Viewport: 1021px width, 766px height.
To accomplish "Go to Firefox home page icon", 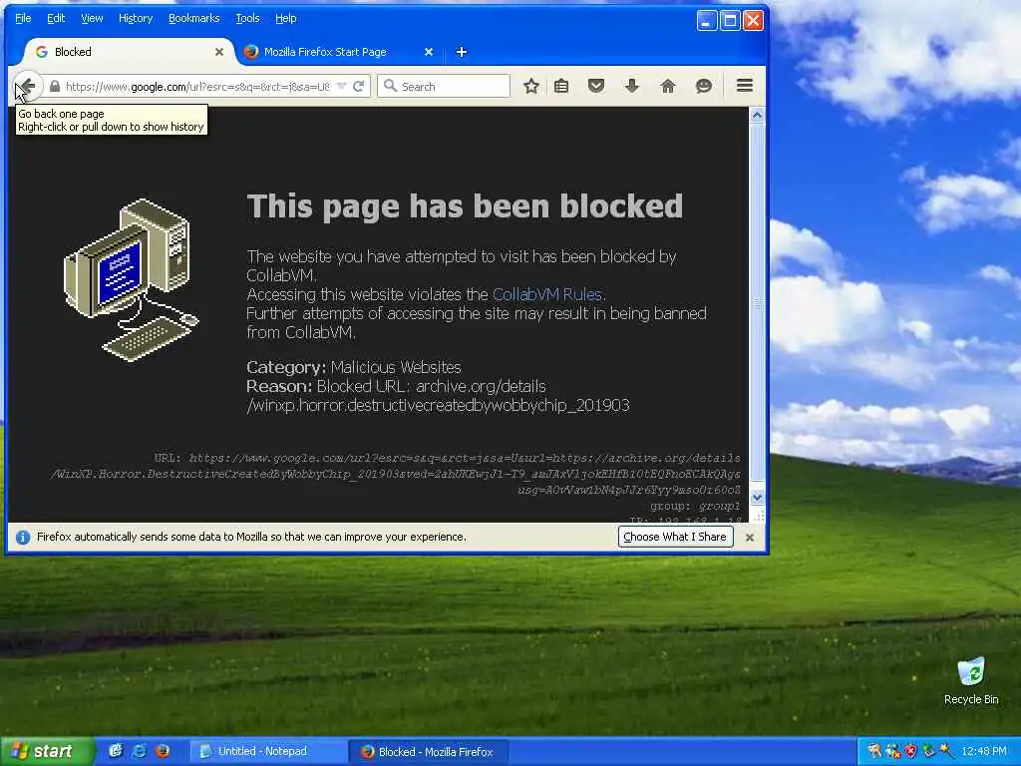I will point(668,86).
